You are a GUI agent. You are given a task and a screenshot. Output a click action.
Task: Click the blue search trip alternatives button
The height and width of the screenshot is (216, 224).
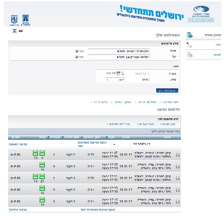(167, 90)
